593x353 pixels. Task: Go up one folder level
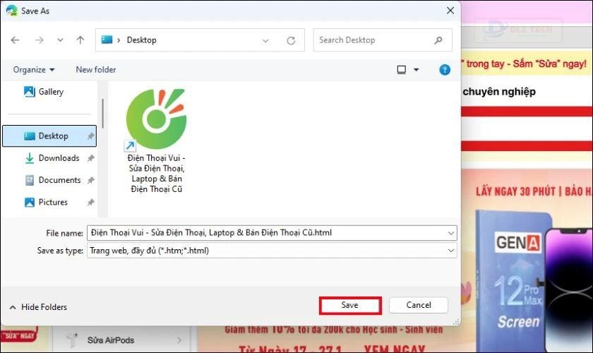point(80,40)
